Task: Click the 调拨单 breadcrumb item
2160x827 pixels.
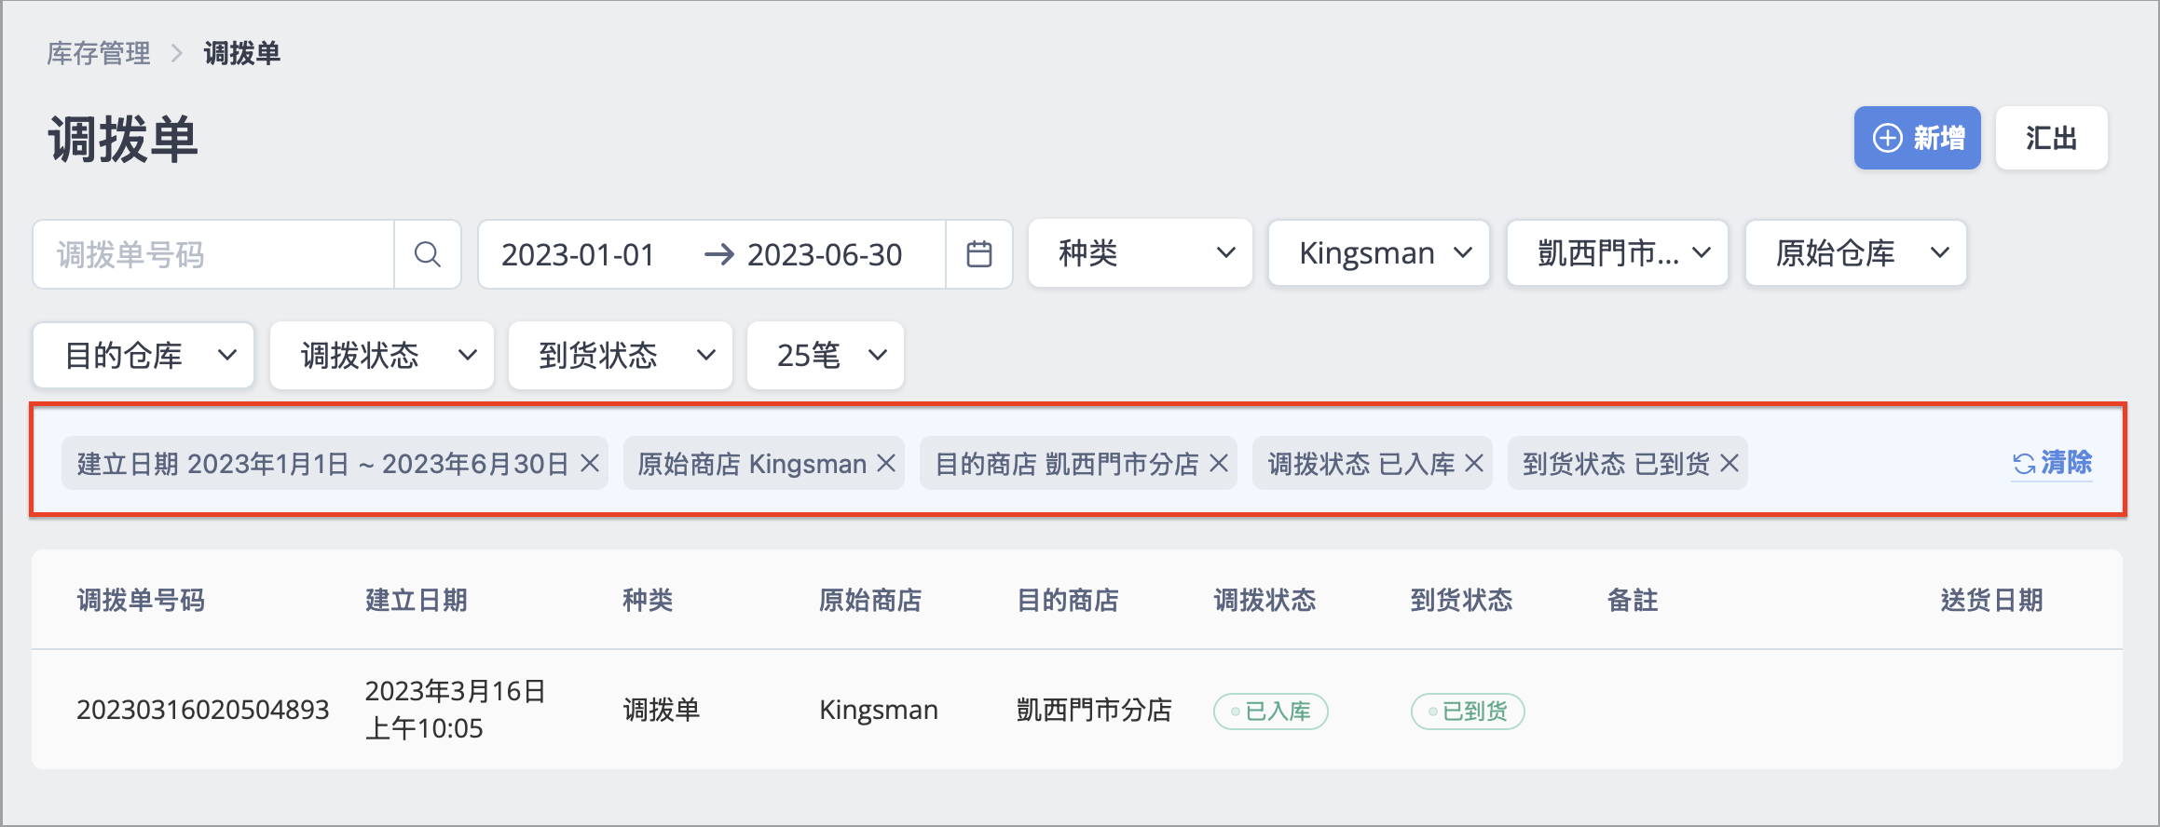Action: click(x=242, y=53)
